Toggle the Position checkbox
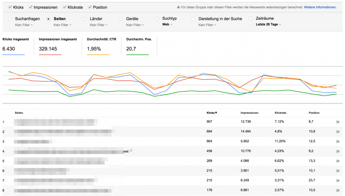Viewport: 345px width, 196px height. [x=90, y=7]
